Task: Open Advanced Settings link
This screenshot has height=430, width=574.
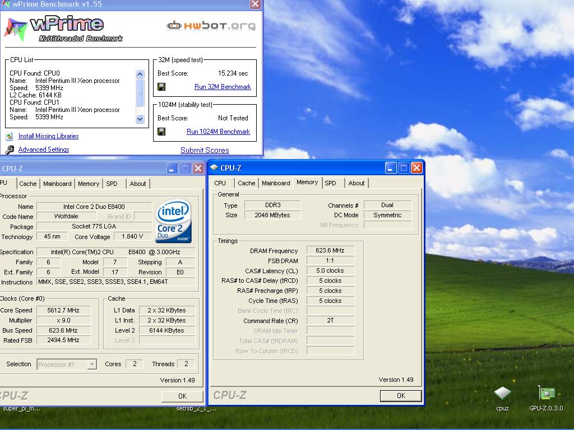Action: pos(44,149)
